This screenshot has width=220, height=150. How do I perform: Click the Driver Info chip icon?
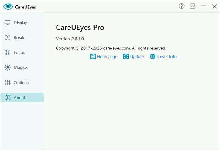pos(152,57)
